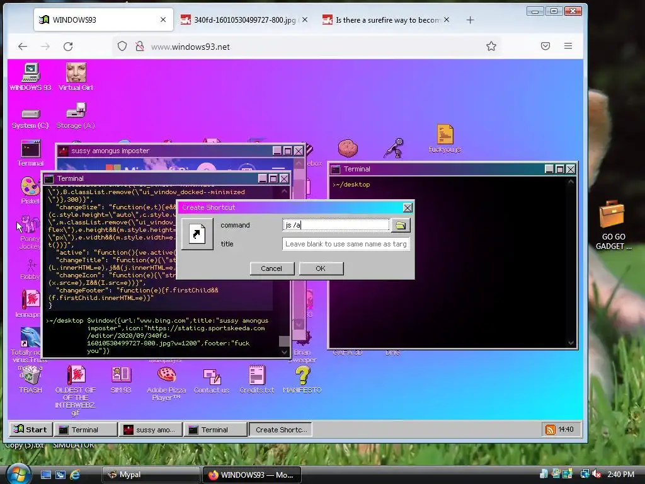The image size is (645, 484).
Task: Open the Firefox hamburger menu
Action: pyautogui.click(x=568, y=46)
